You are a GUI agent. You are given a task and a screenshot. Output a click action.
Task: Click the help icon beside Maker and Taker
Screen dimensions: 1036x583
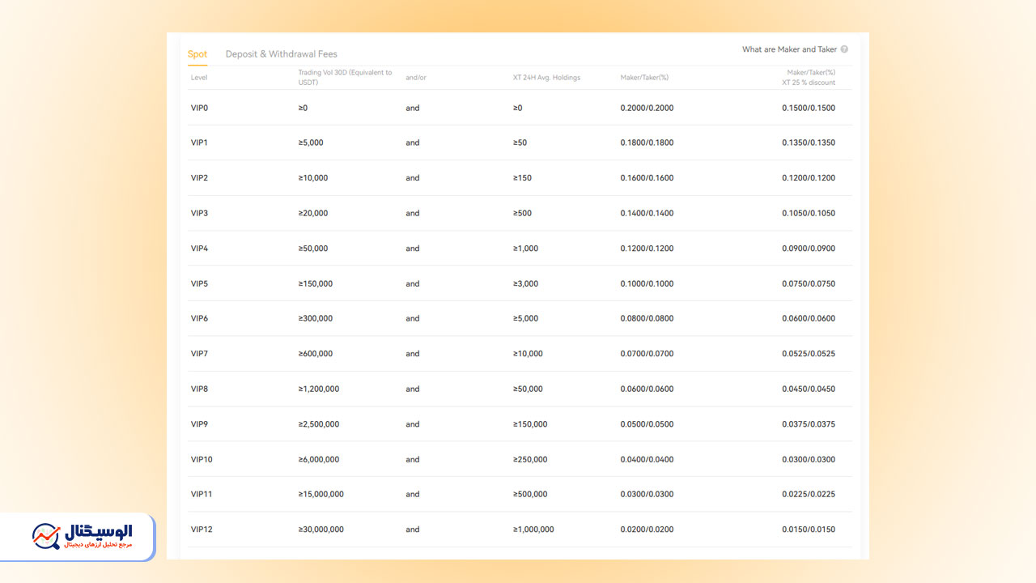844,49
